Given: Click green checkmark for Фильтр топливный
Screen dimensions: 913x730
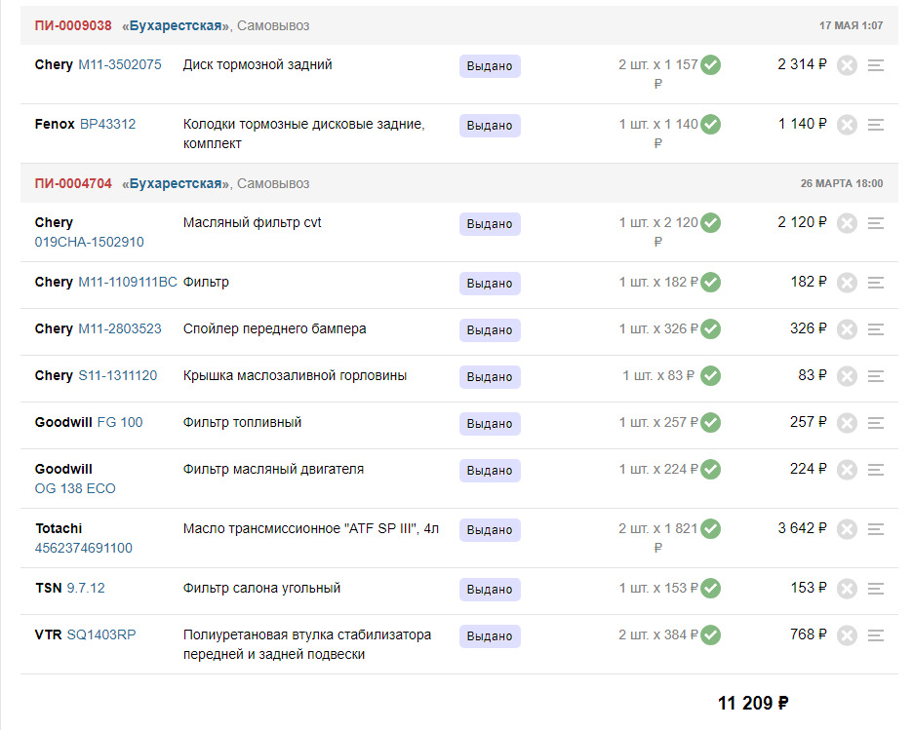Looking at the screenshot, I should pos(710,422).
